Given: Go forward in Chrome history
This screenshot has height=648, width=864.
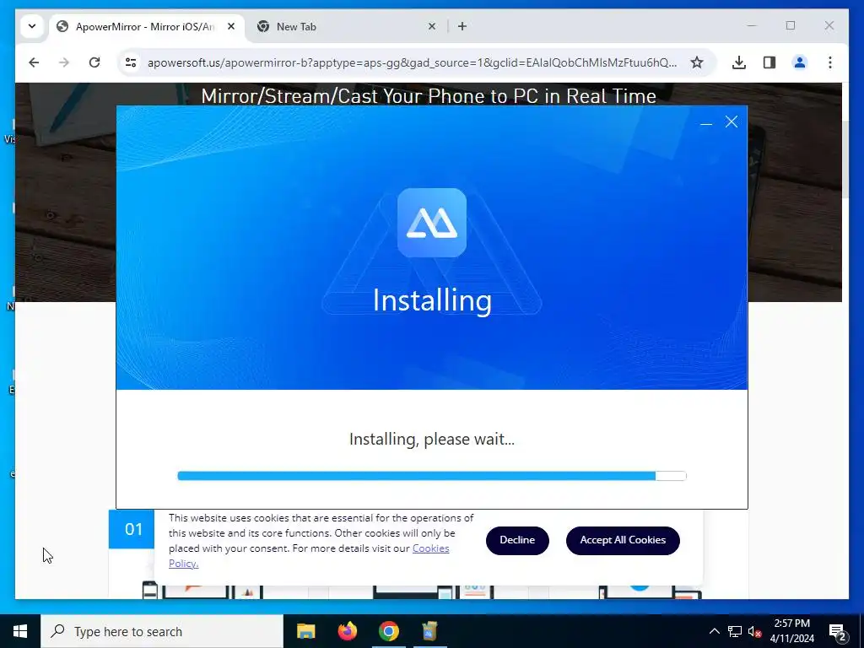Looking at the screenshot, I should click(64, 62).
